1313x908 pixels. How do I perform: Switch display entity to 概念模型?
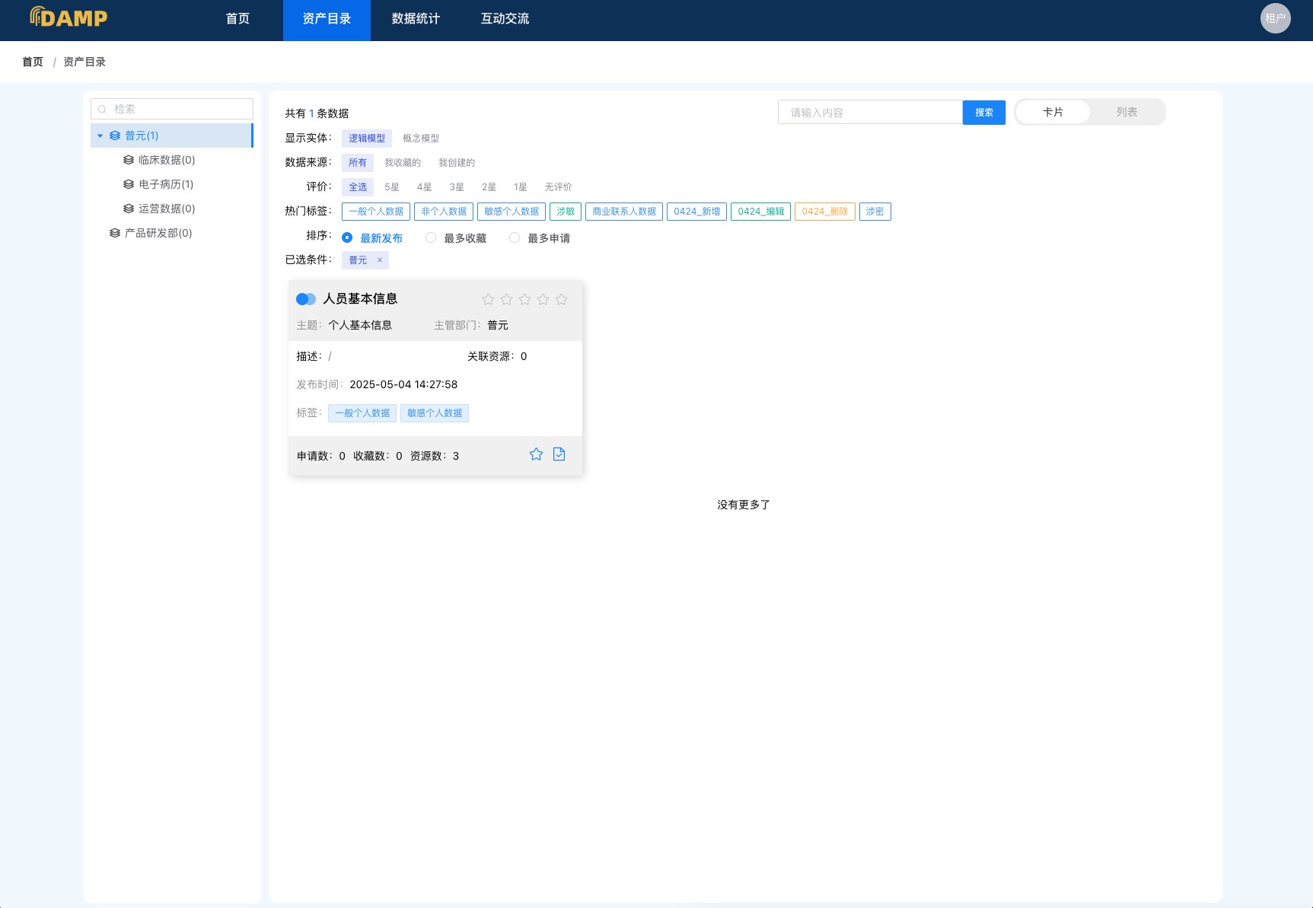tap(421, 138)
